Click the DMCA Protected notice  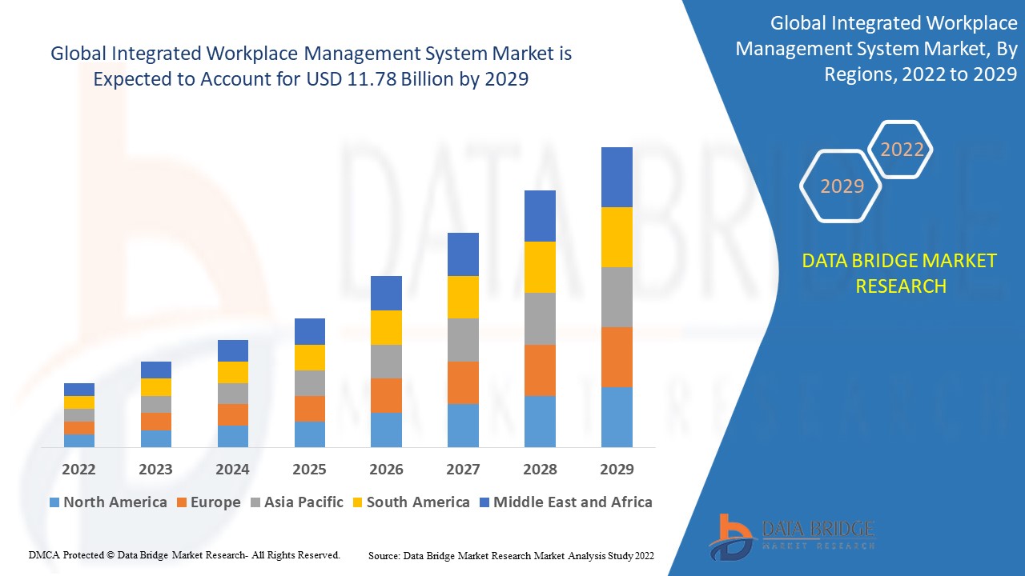tap(184, 554)
